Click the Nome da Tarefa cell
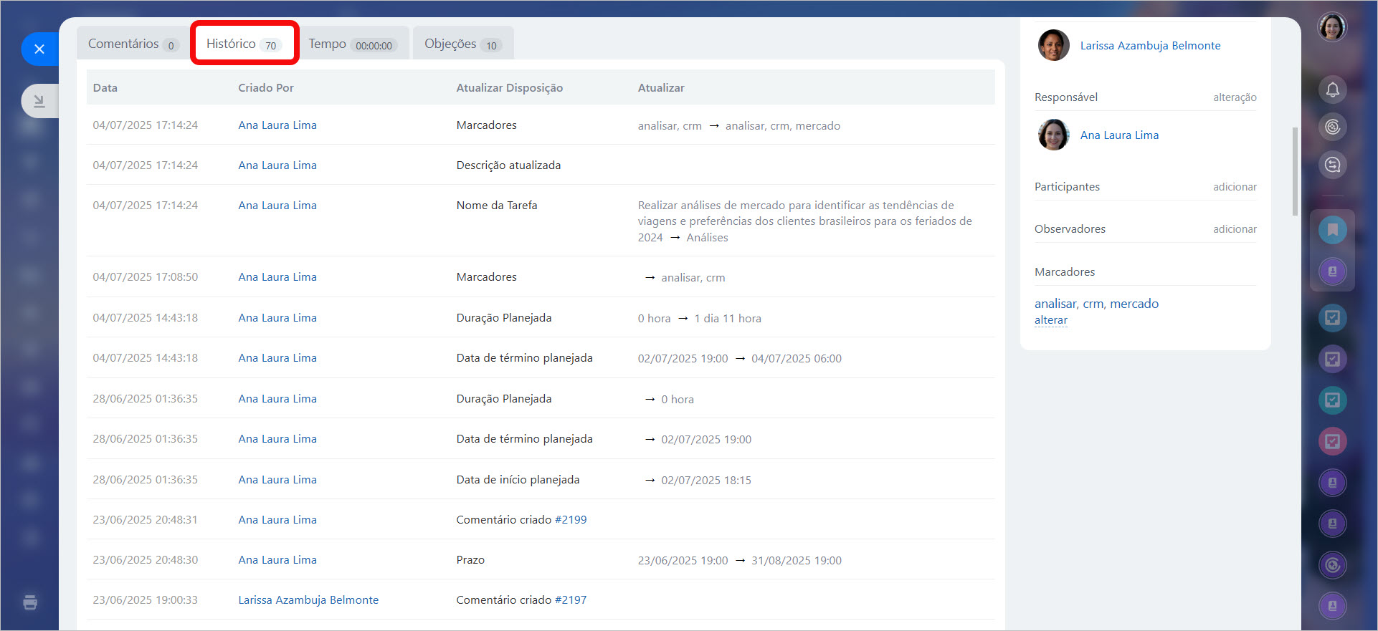Image resolution: width=1378 pixels, height=631 pixels. click(497, 205)
